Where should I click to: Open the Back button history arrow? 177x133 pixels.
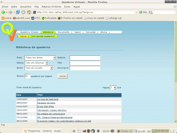(7, 12)
